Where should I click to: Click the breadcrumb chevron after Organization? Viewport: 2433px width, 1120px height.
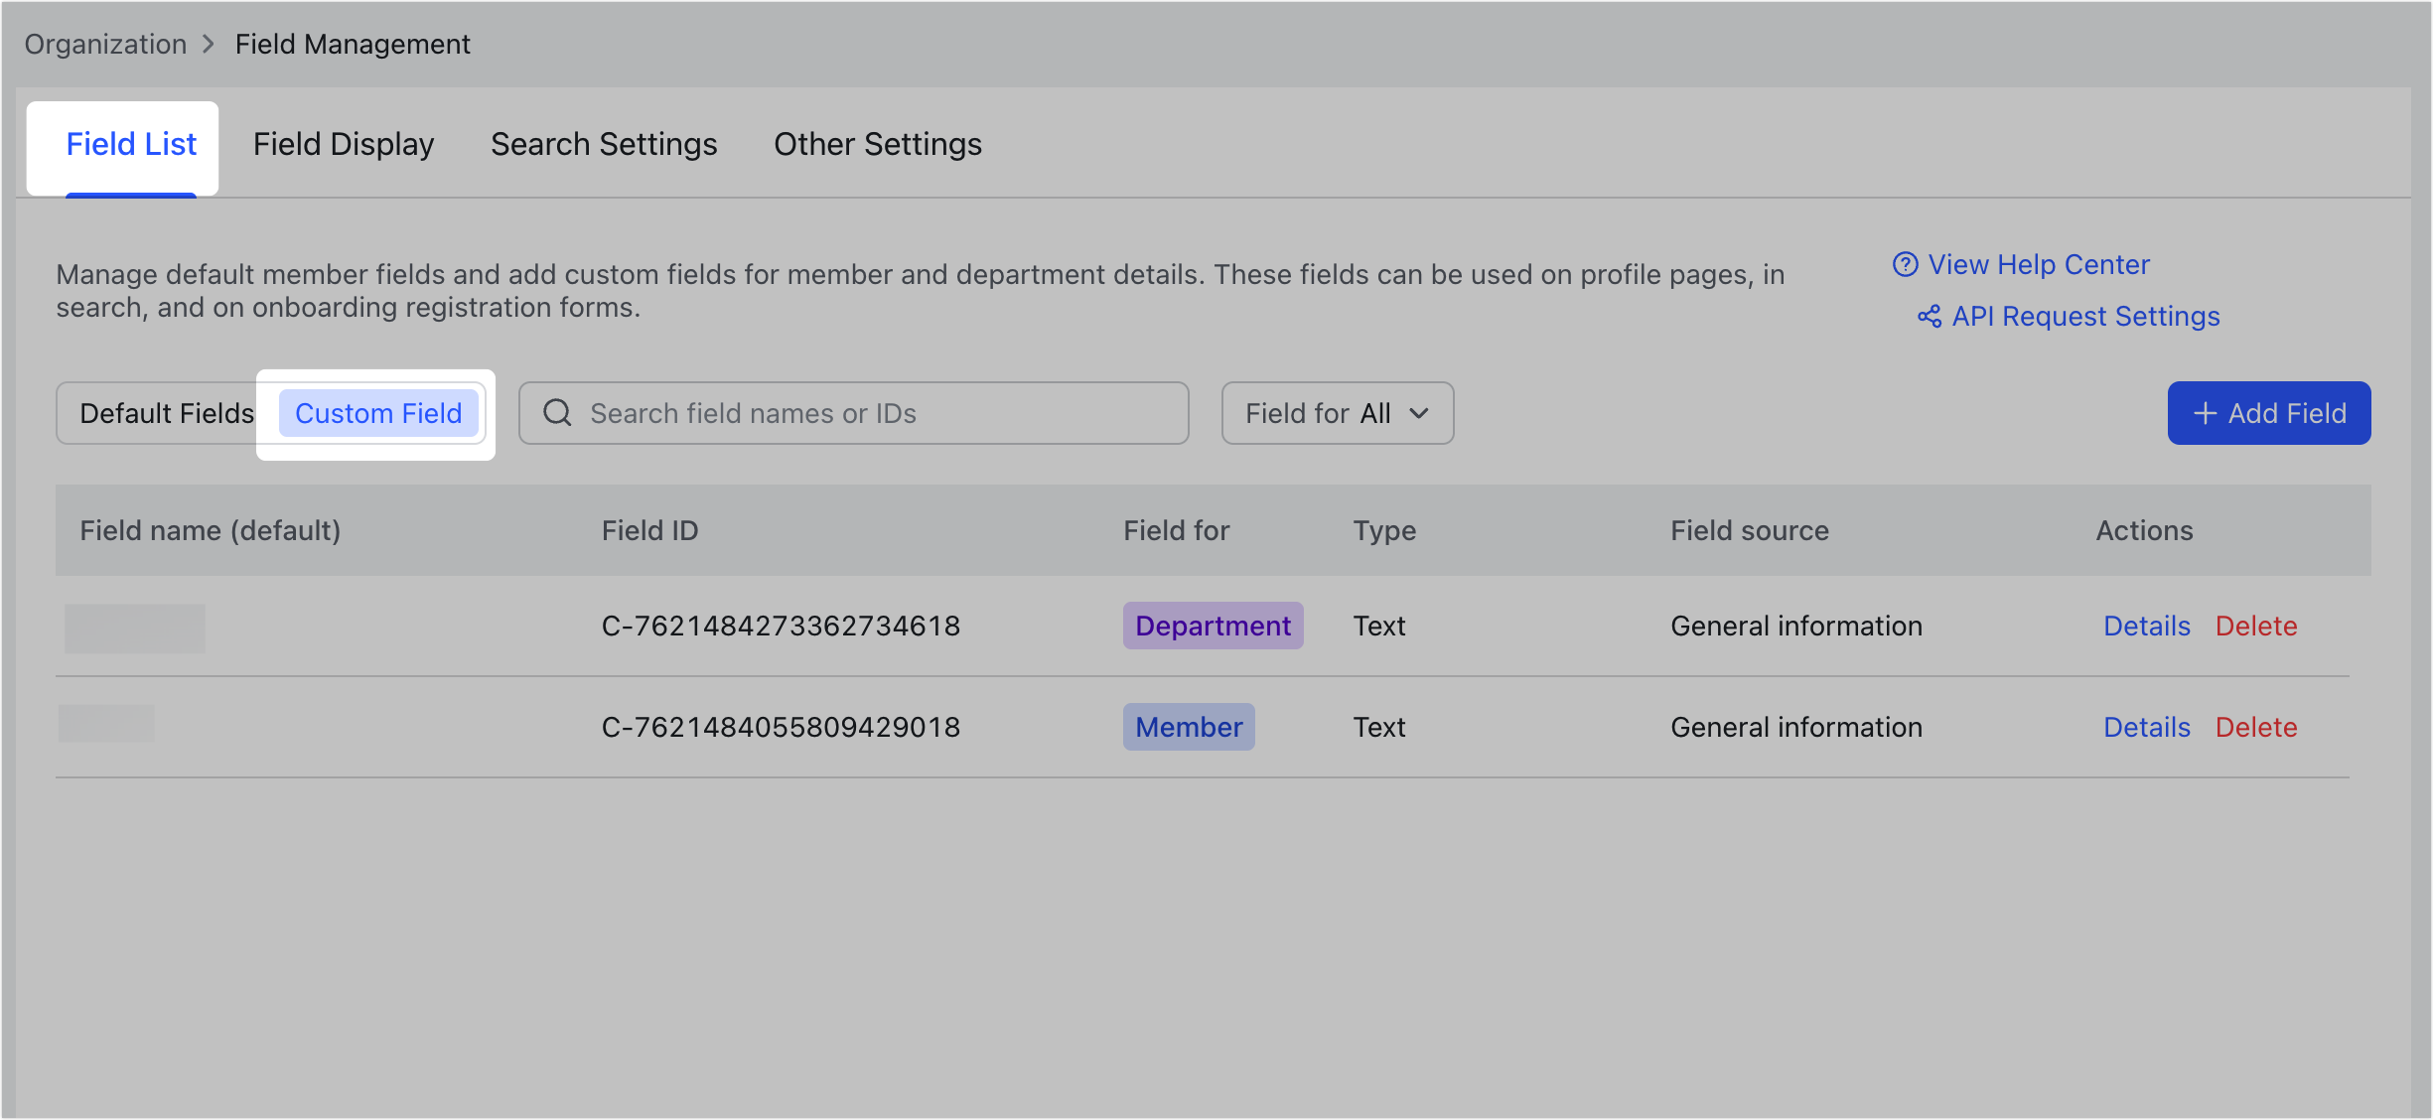tap(209, 44)
